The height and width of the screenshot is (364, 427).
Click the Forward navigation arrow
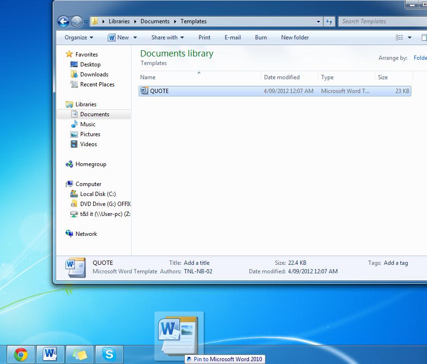[76, 21]
